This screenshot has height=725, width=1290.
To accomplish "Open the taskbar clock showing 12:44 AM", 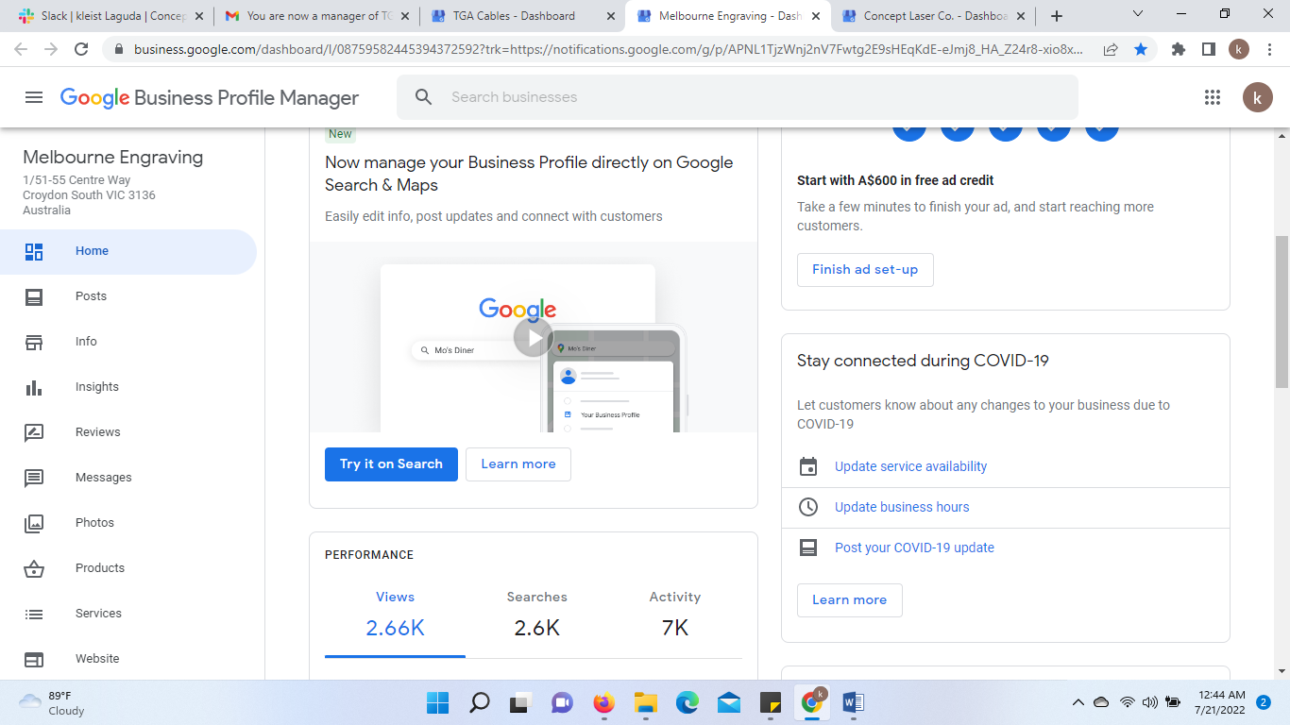I will [x=1222, y=702].
